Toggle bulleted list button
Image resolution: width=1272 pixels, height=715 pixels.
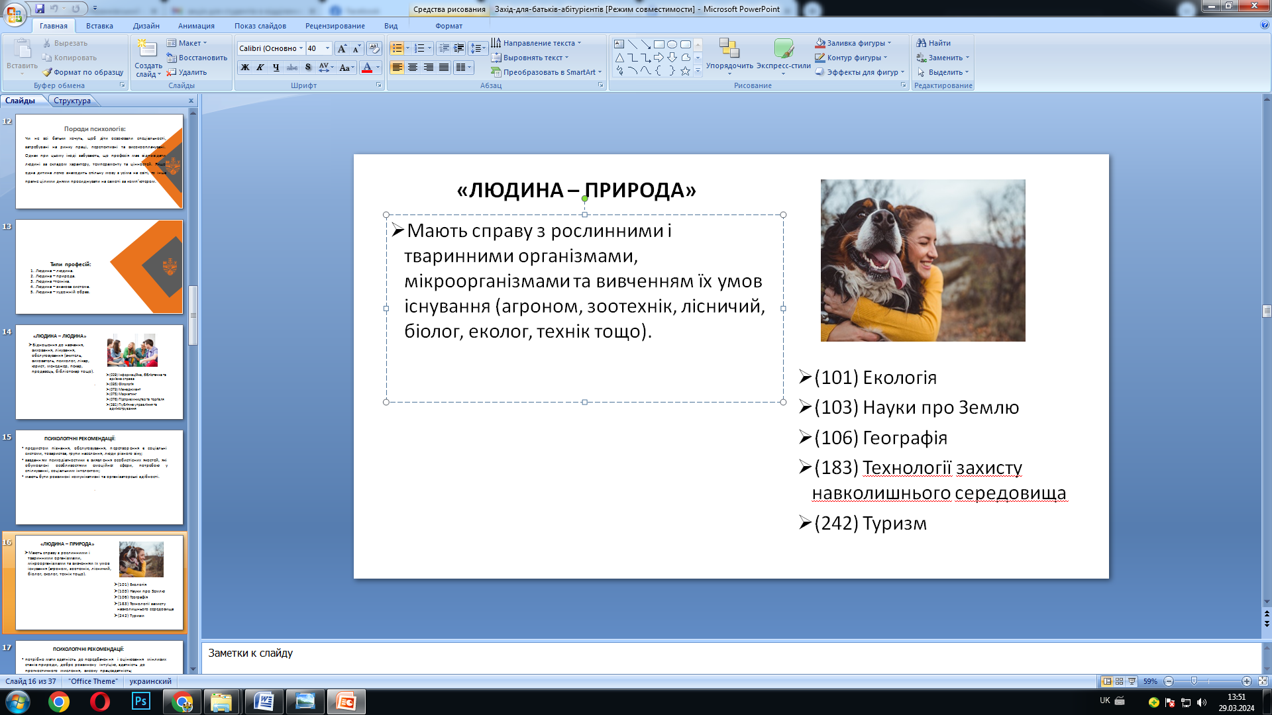click(397, 48)
